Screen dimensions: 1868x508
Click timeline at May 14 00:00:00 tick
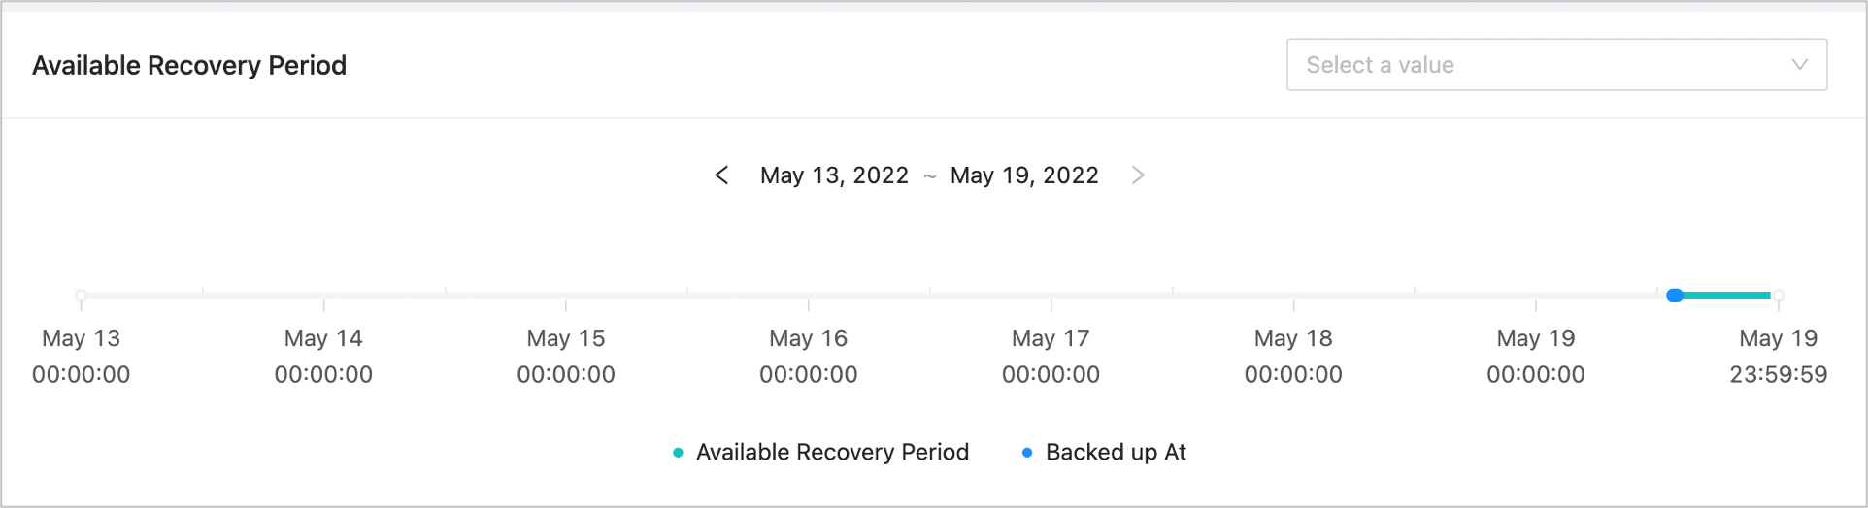tap(323, 295)
